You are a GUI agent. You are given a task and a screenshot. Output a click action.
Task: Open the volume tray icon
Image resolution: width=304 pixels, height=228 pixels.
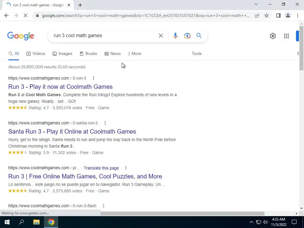(265, 222)
